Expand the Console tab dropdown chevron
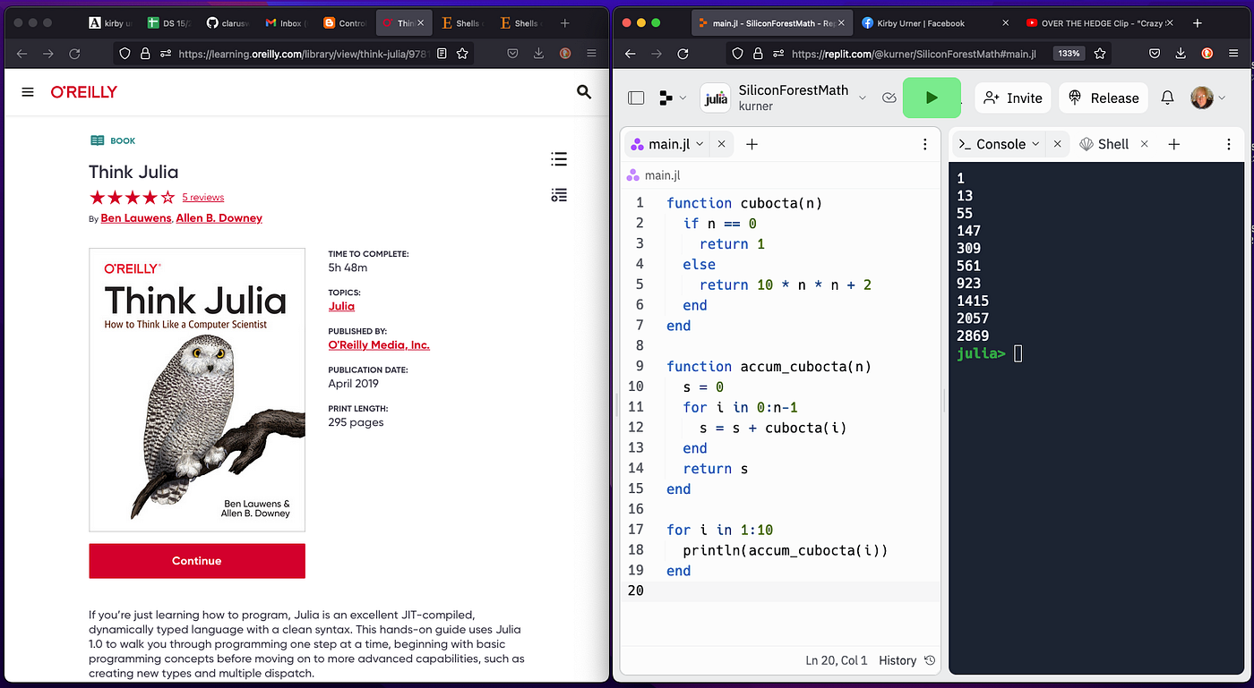The width and height of the screenshot is (1254, 688). point(1035,144)
